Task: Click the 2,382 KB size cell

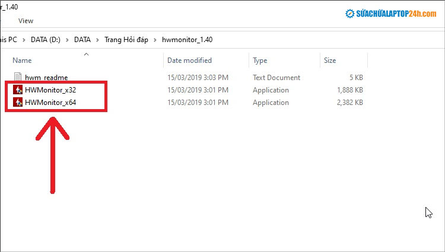Action: pos(350,103)
